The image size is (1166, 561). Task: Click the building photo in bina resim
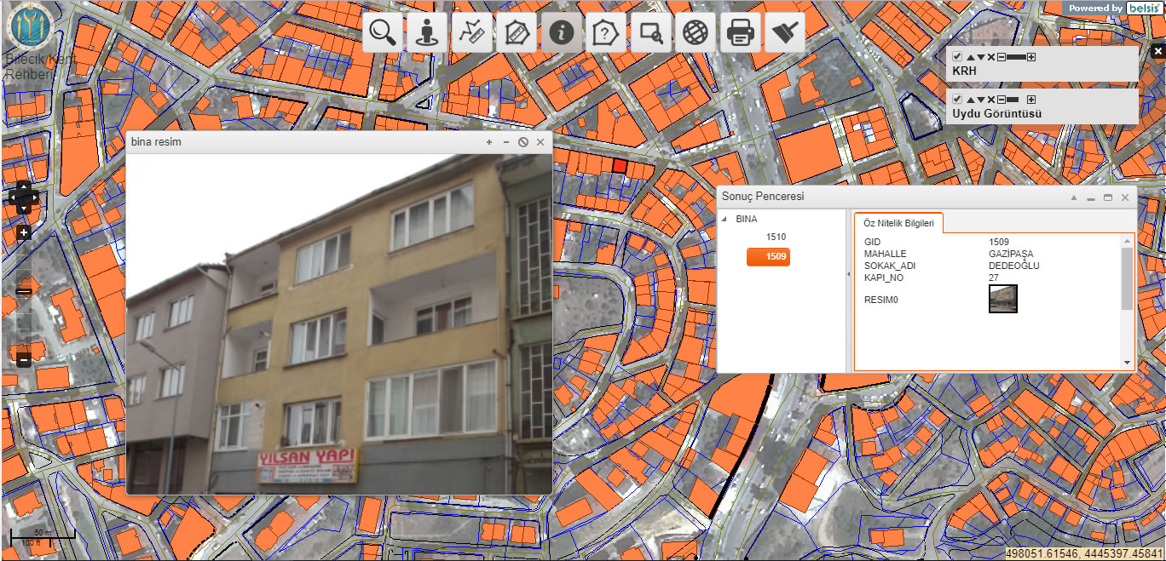coord(339,324)
